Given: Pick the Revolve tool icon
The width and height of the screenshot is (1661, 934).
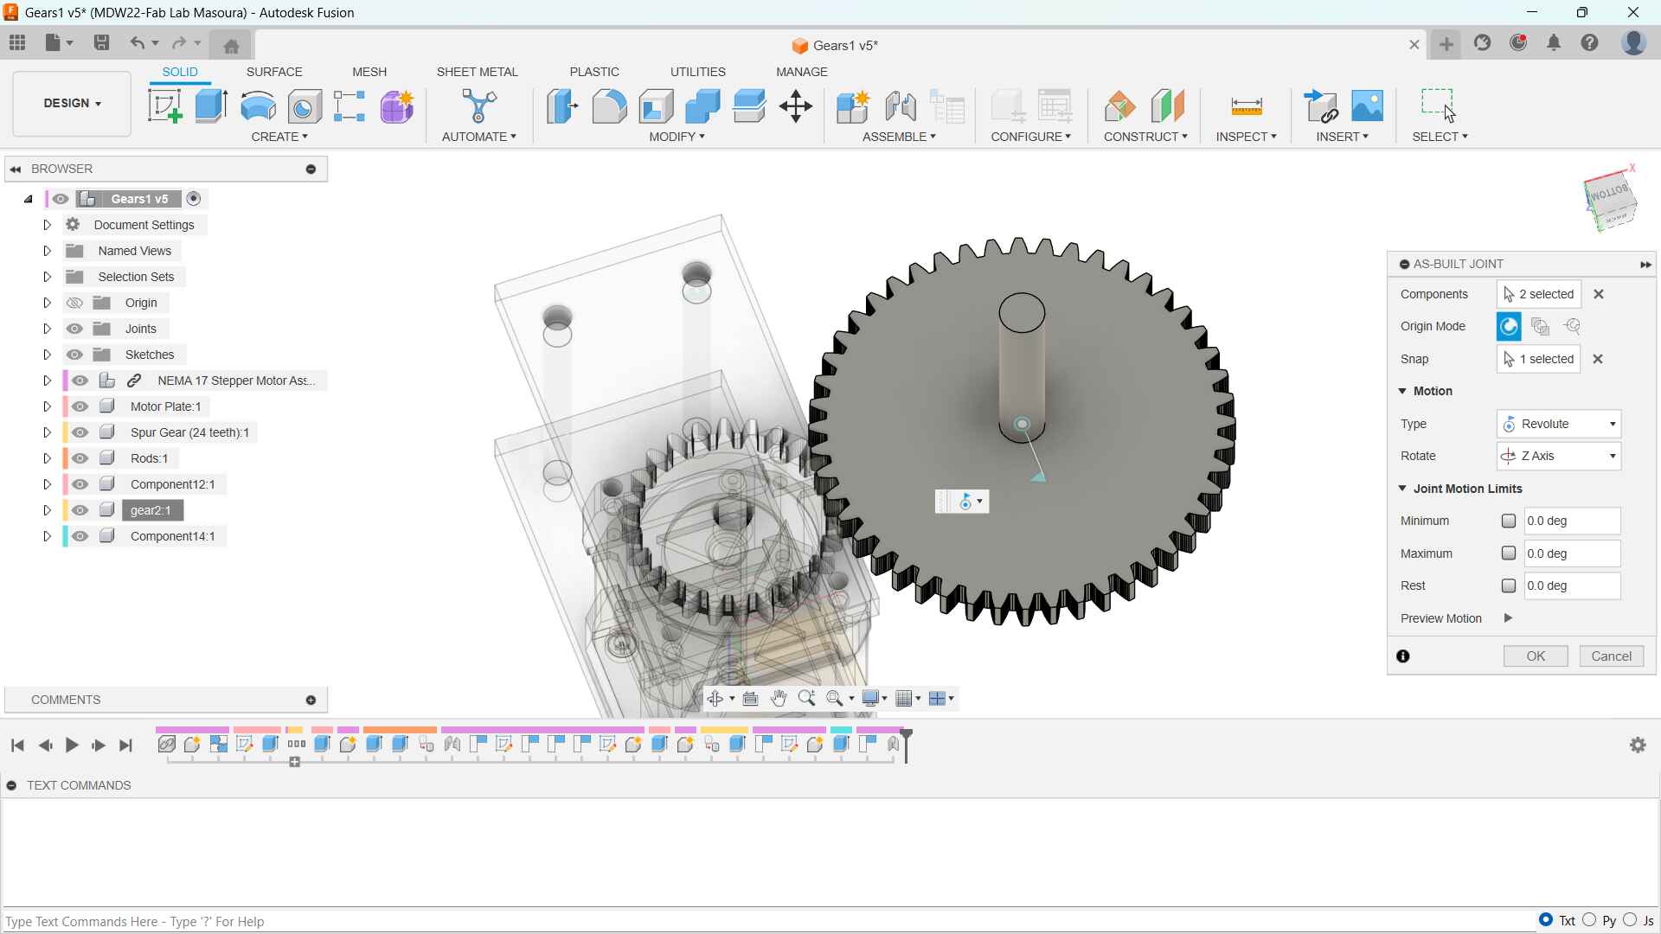Looking at the screenshot, I should click(x=258, y=106).
